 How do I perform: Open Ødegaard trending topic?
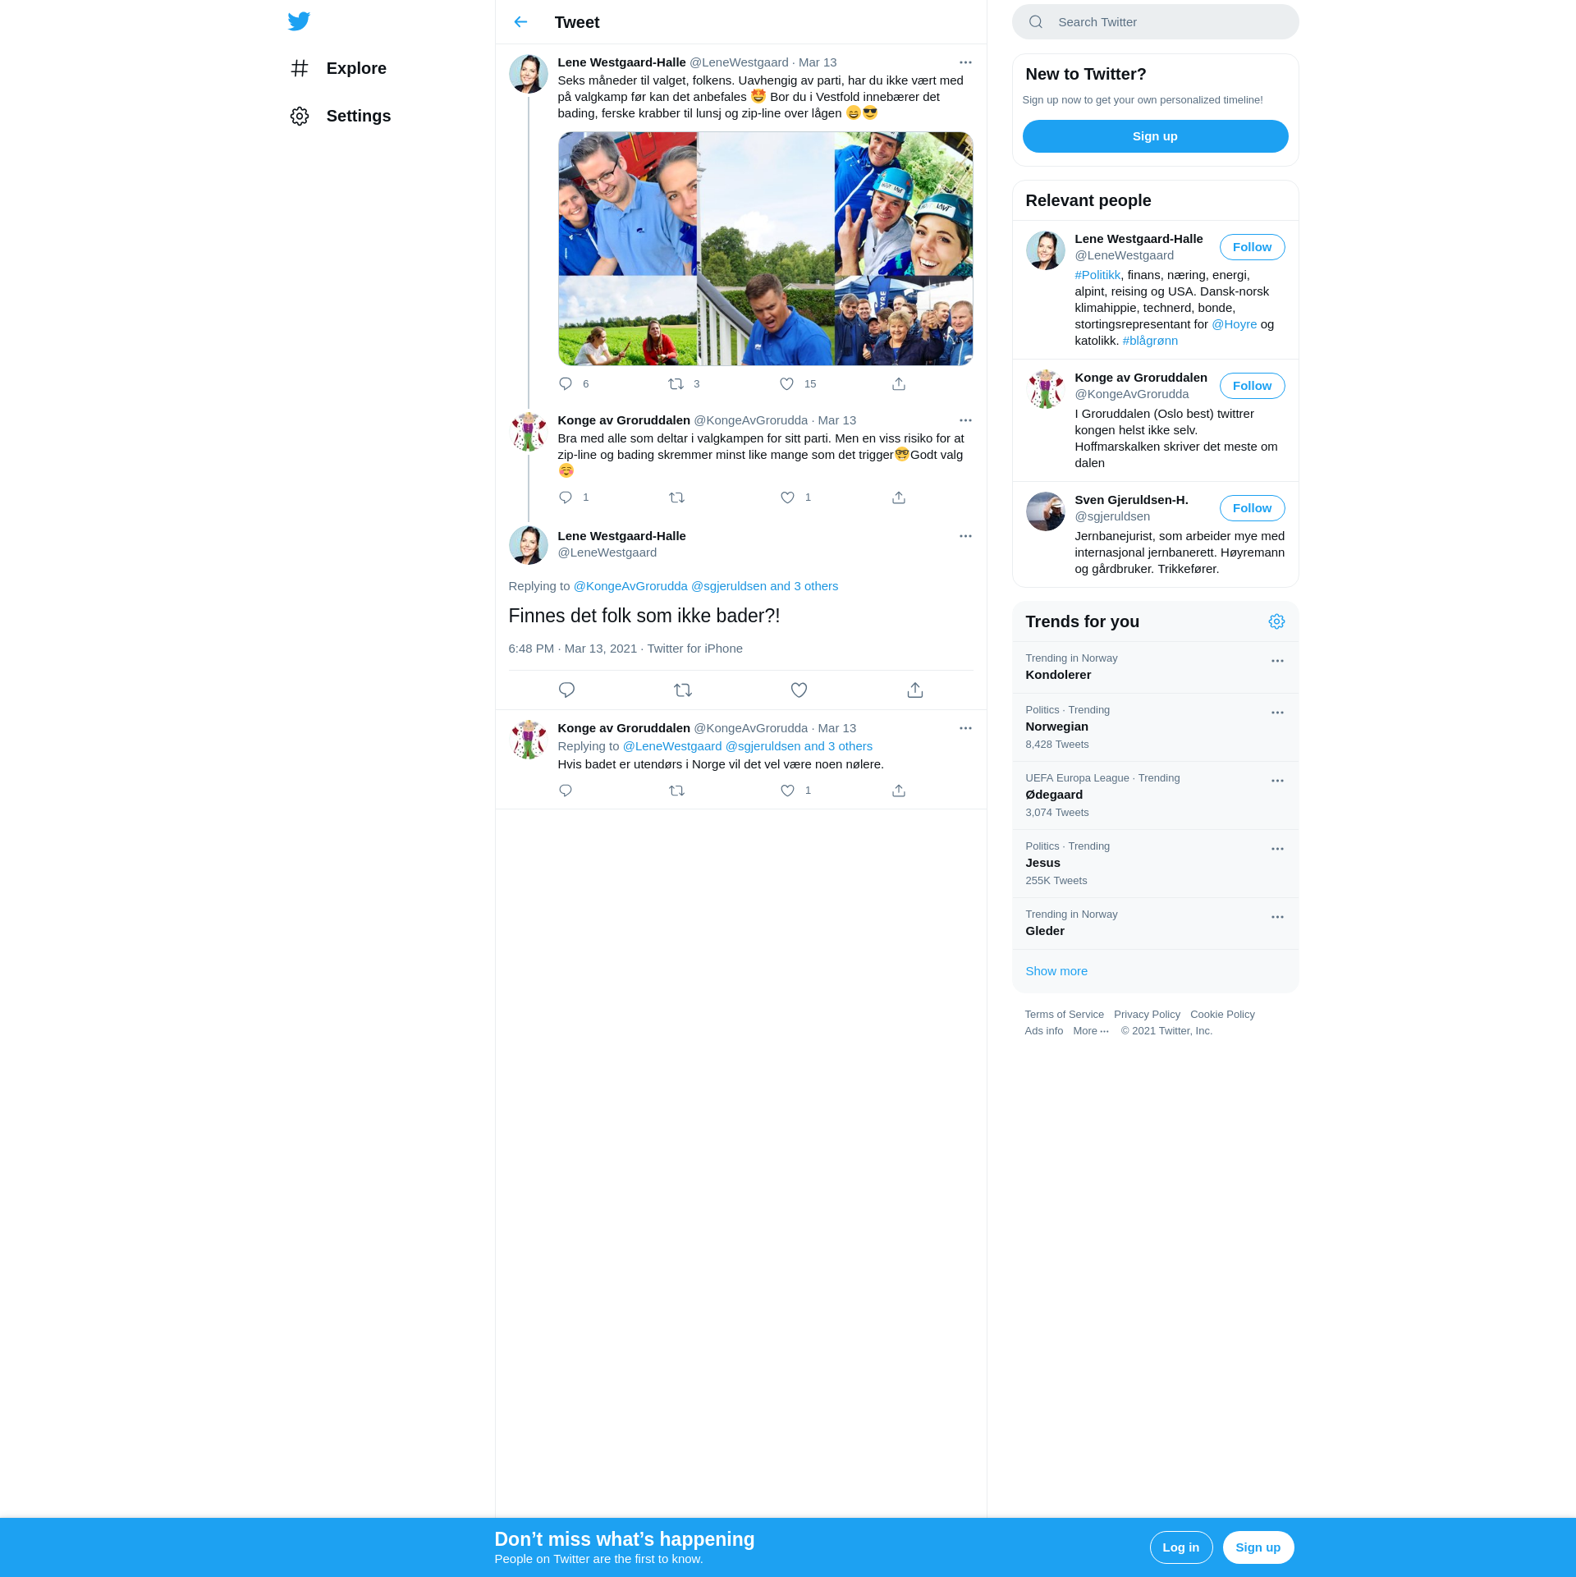(x=1155, y=795)
